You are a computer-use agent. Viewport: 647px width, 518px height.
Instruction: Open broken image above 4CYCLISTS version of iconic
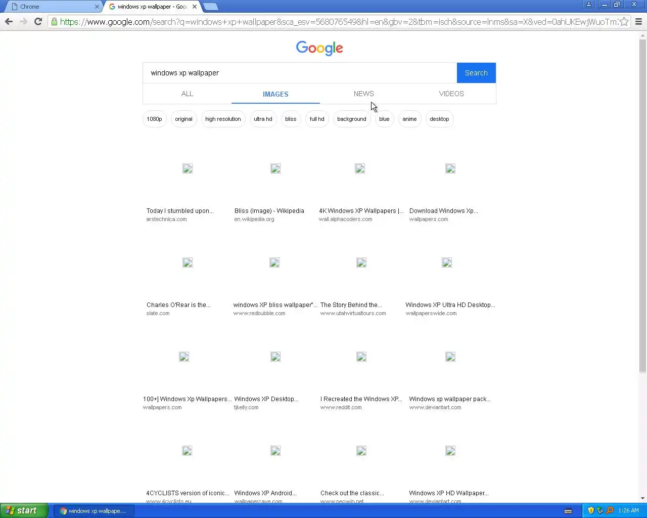pos(187,451)
